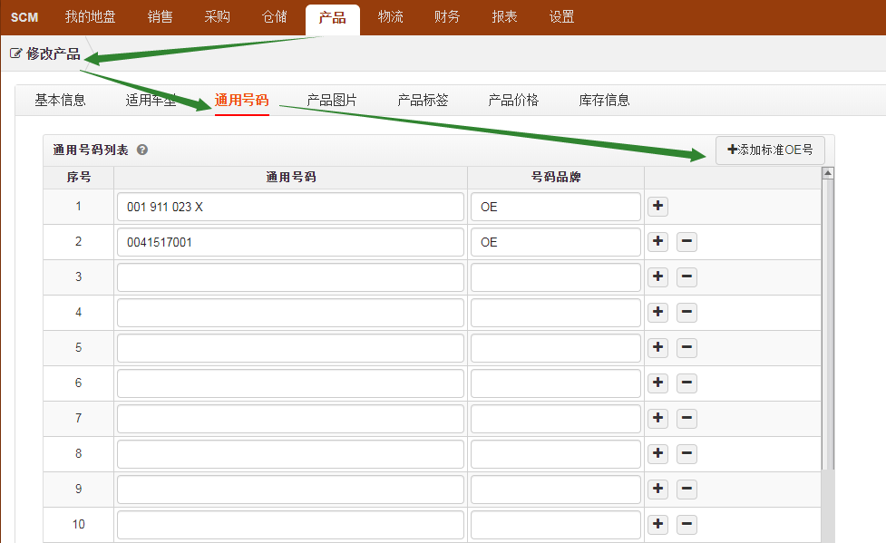Click the table's vertical scrollbar thumb
This screenshot has width=886, height=543.
[x=828, y=325]
